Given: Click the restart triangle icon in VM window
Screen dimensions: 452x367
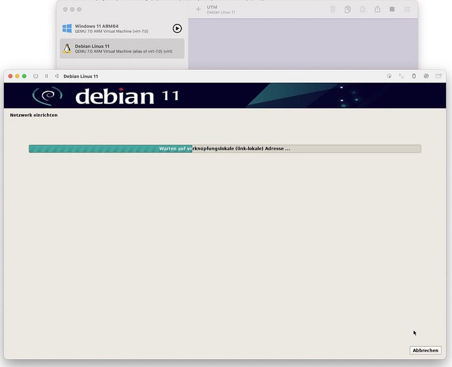Looking at the screenshot, I should 57,76.
